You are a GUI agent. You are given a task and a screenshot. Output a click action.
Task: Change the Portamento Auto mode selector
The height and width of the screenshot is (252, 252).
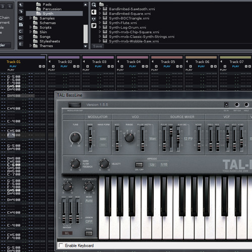pyautogui.click(x=89, y=201)
